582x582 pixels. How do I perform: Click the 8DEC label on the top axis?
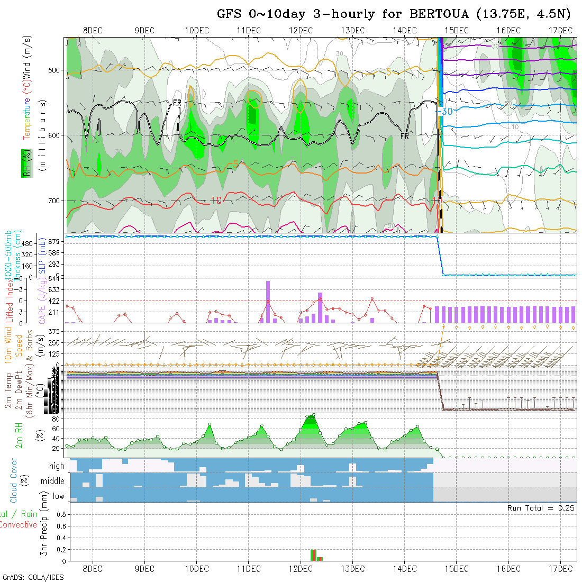coord(93,30)
